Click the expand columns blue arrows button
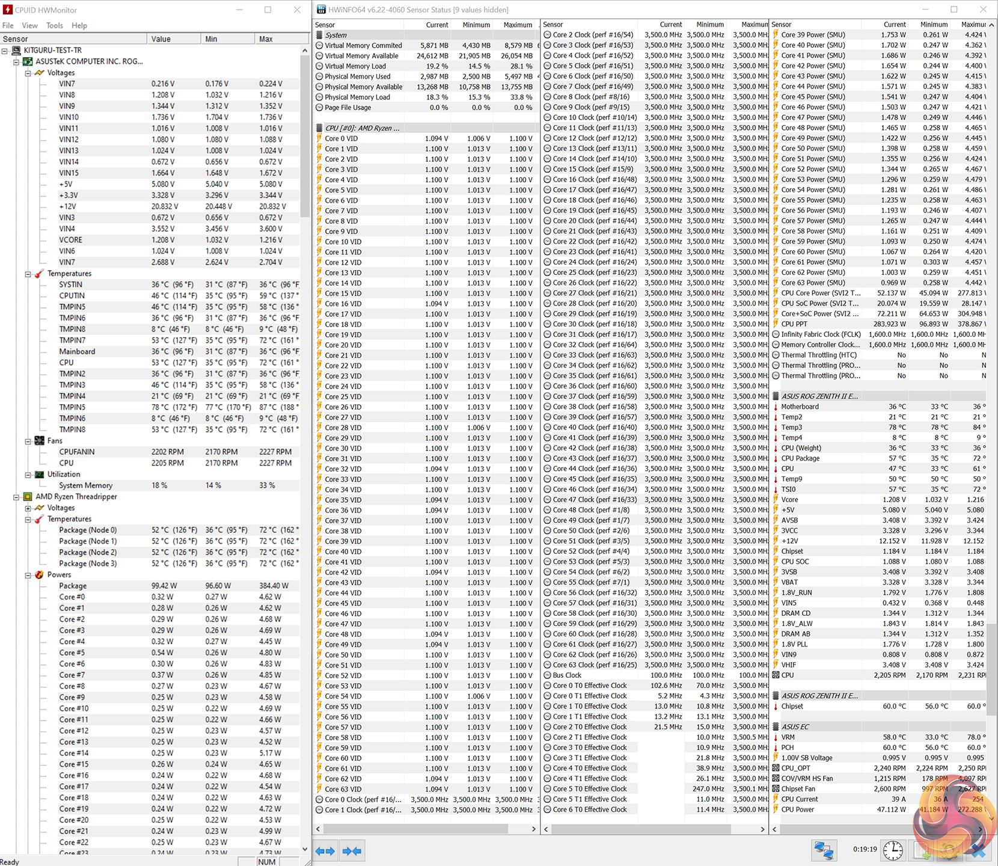The height and width of the screenshot is (866, 998). click(x=325, y=851)
